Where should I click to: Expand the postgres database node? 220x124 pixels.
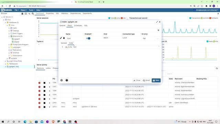click(x=7, y=58)
